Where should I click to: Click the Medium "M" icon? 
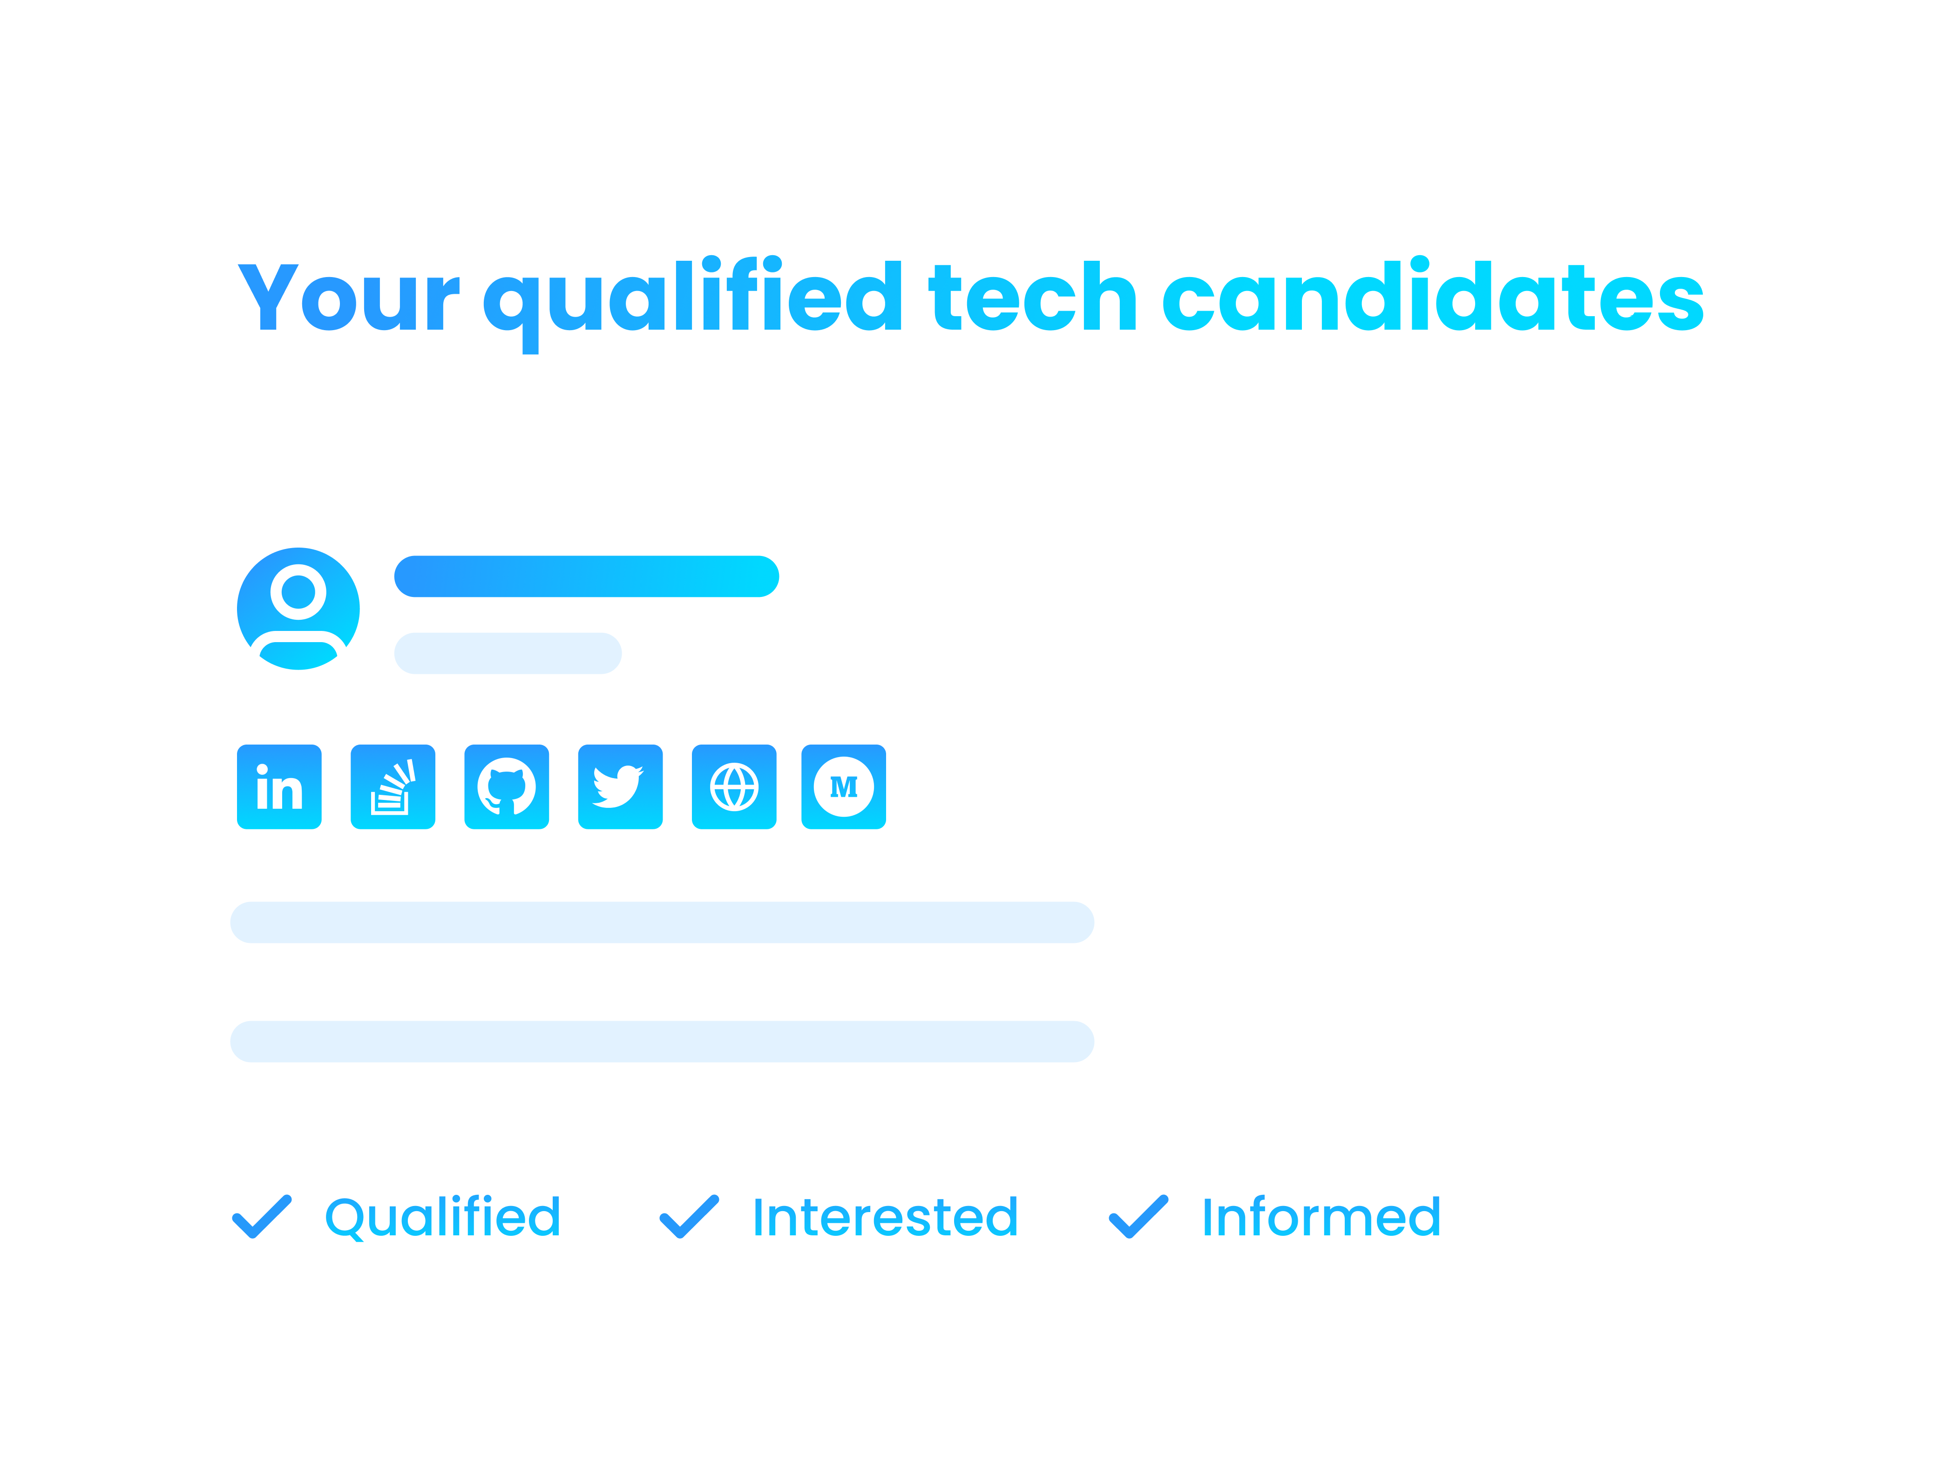click(844, 787)
